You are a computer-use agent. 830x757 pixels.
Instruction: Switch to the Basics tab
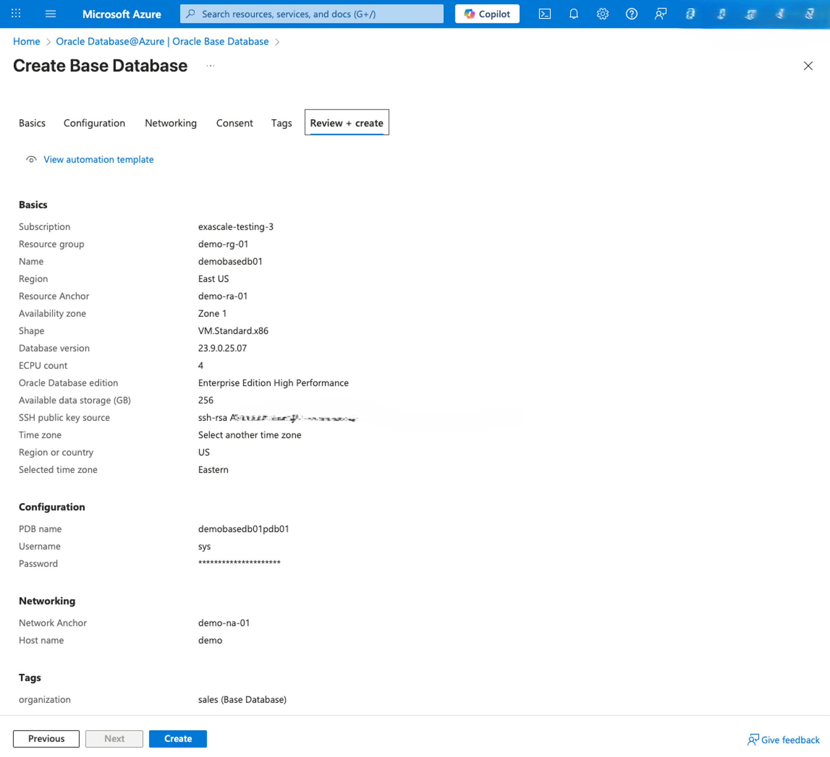(32, 123)
